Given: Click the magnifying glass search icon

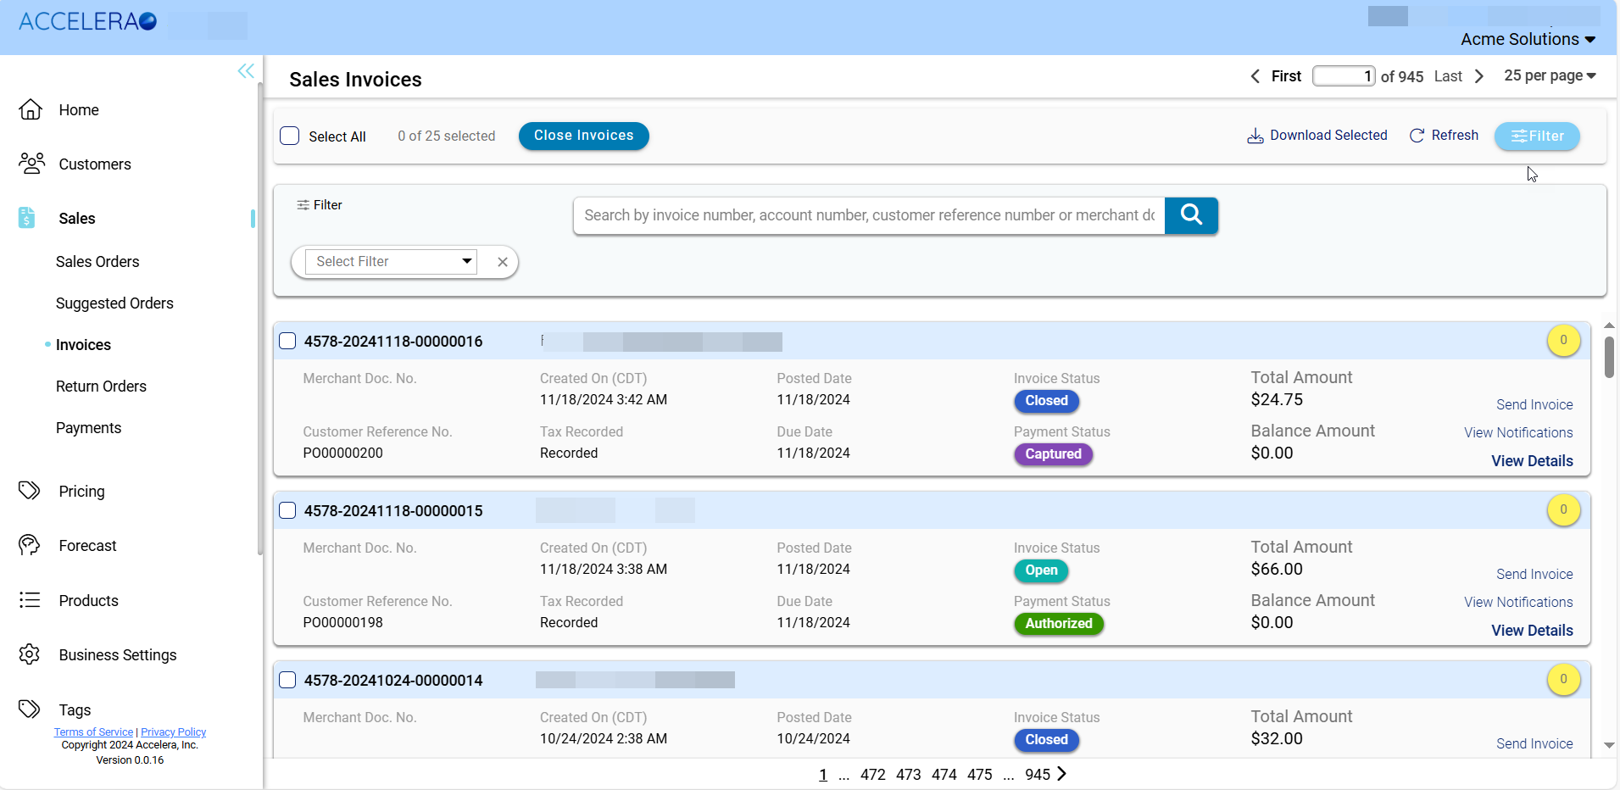Looking at the screenshot, I should tap(1190, 215).
